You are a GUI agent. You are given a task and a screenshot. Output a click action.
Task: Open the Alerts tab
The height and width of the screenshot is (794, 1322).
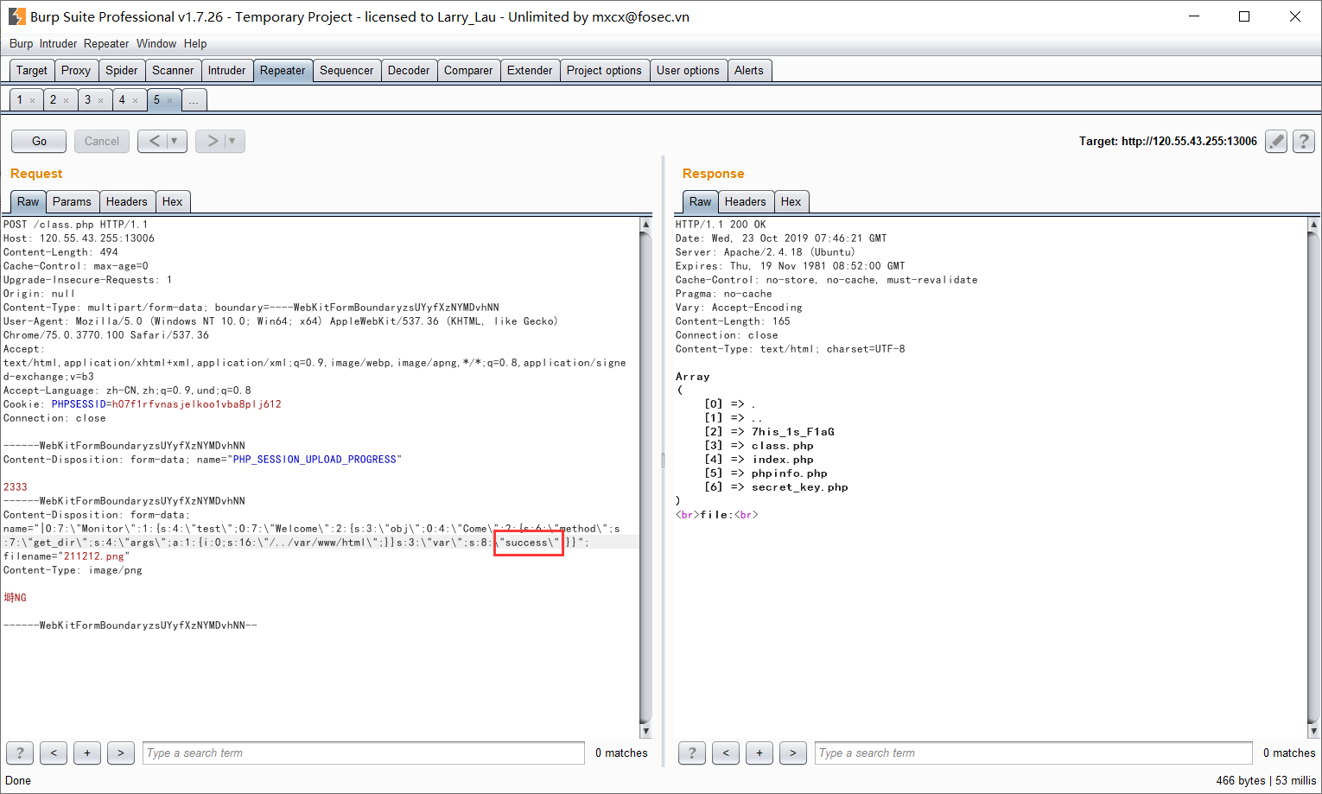tap(749, 71)
